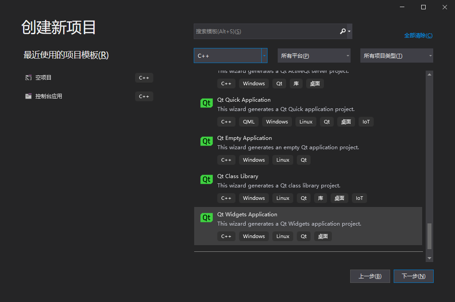
Task: Select Qt Widgets Application title
Action: (247, 215)
